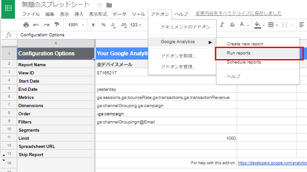Click the アドオン menu
Screen dimensions: 307x172
click(x=160, y=14)
